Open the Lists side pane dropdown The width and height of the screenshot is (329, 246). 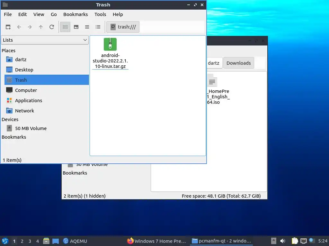point(45,40)
